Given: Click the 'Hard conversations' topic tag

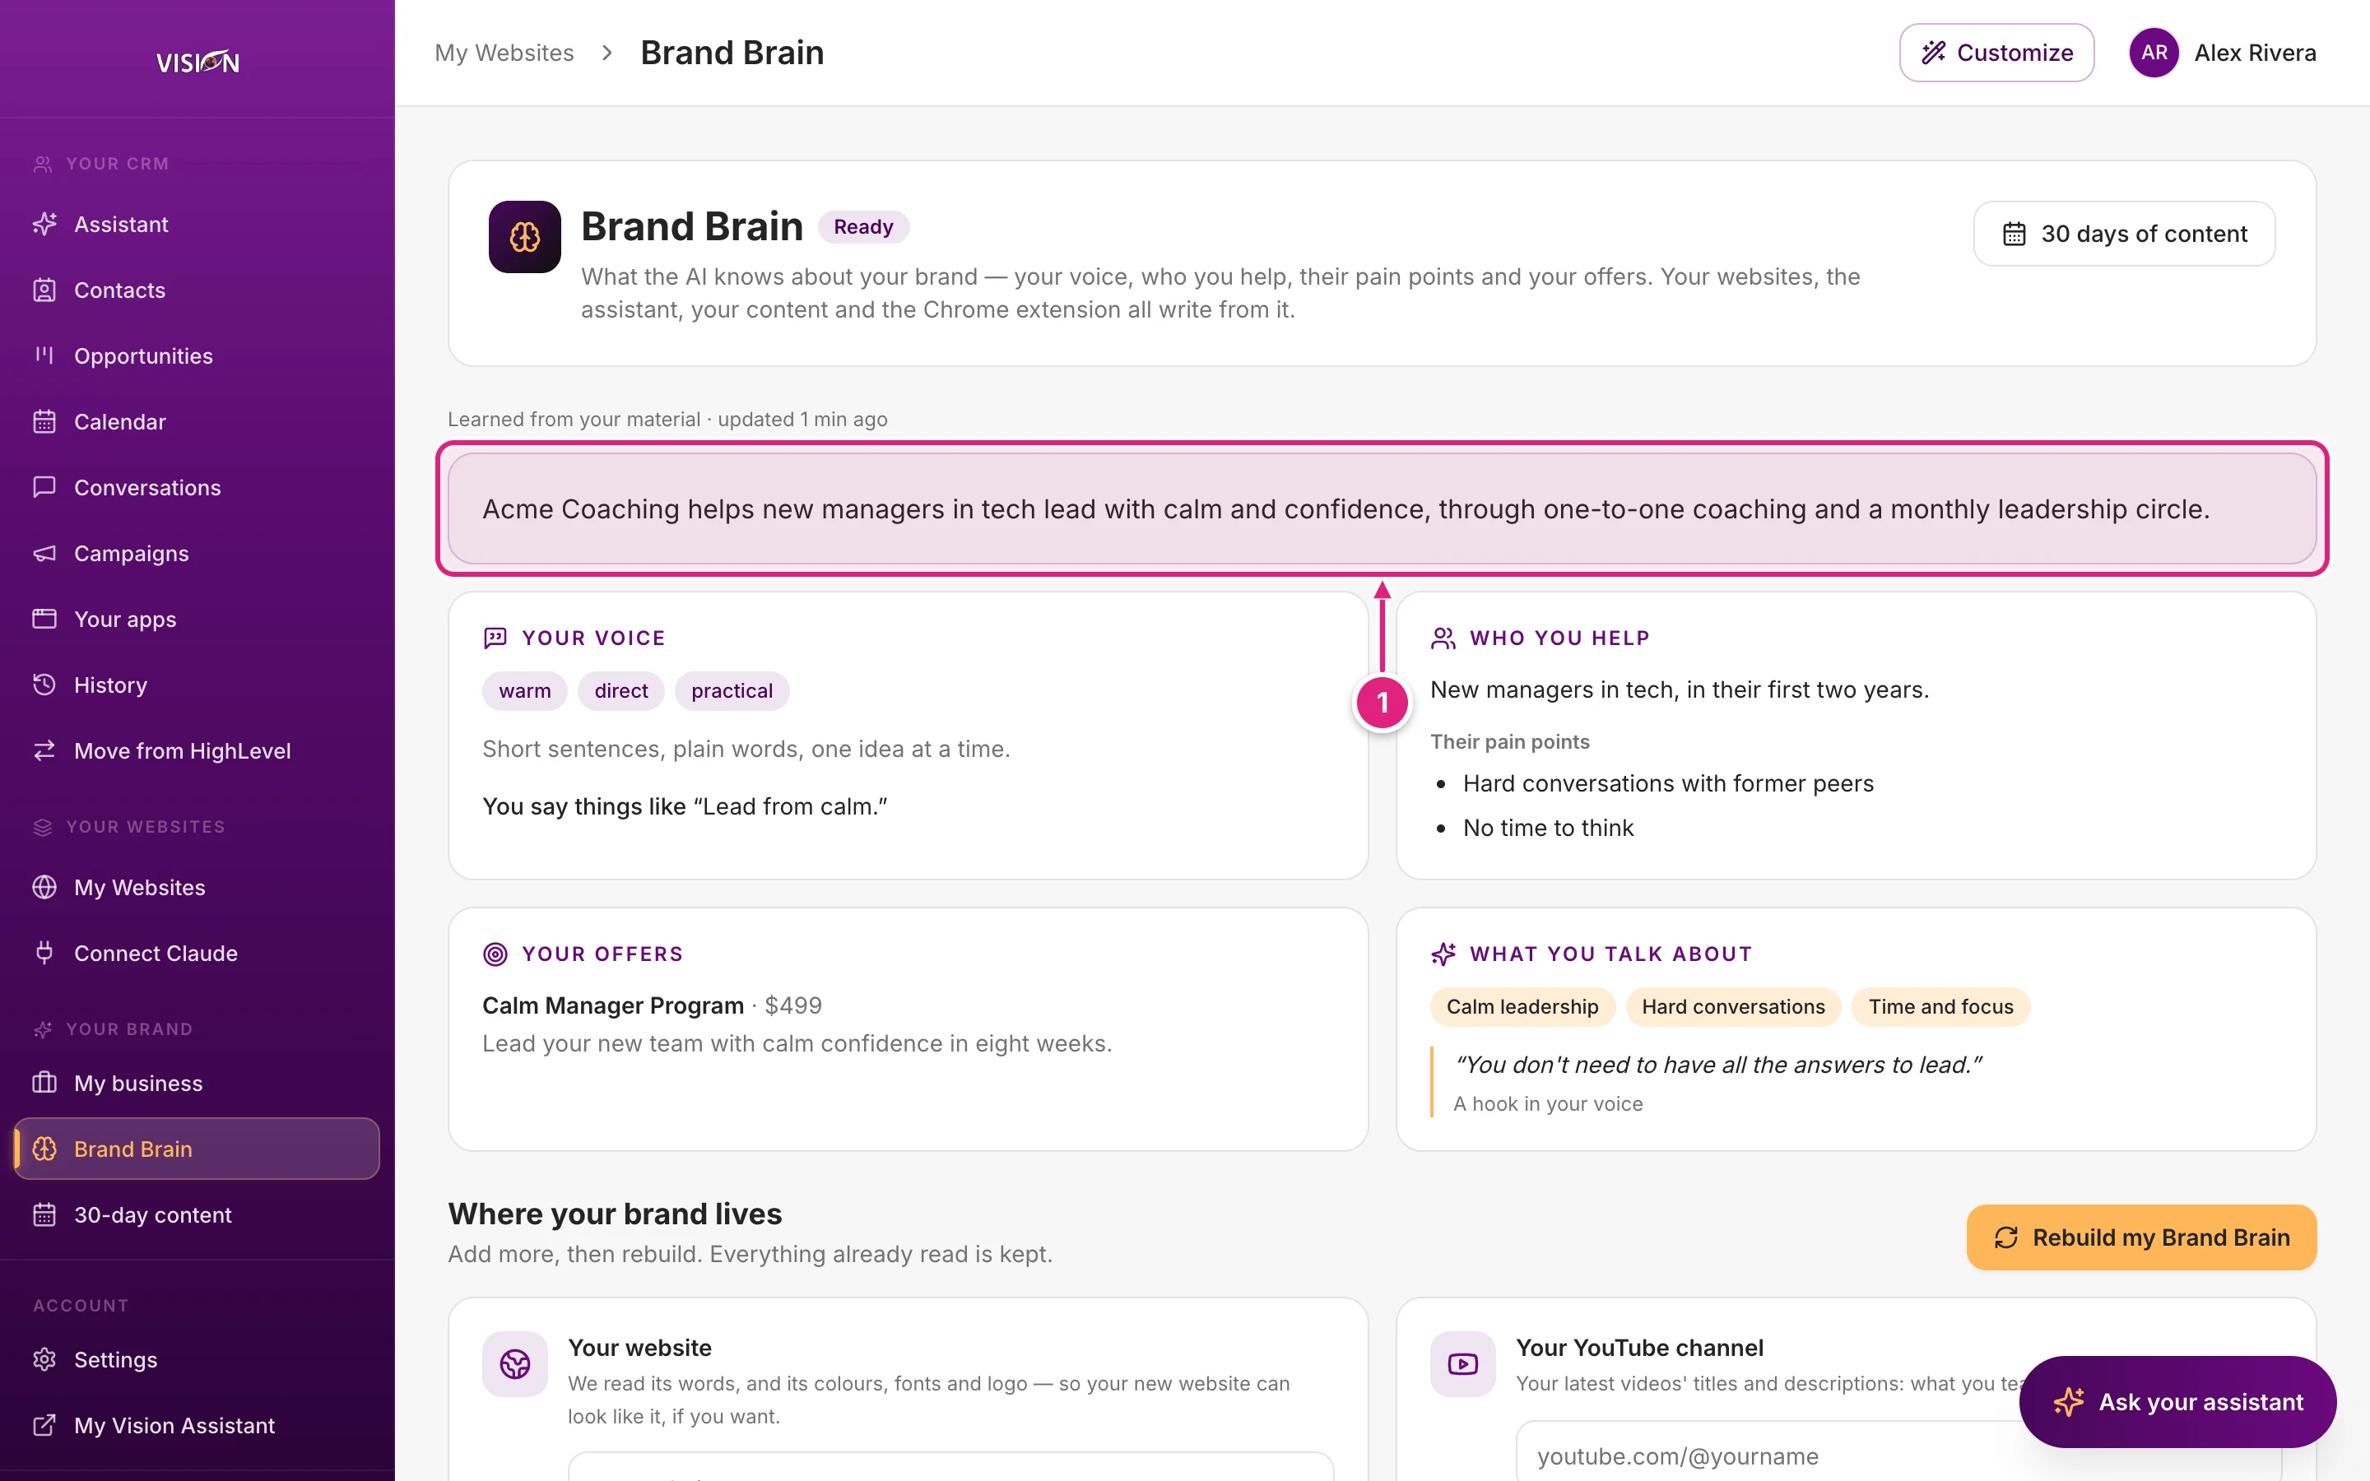Looking at the screenshot, I should (1733, 1007).
